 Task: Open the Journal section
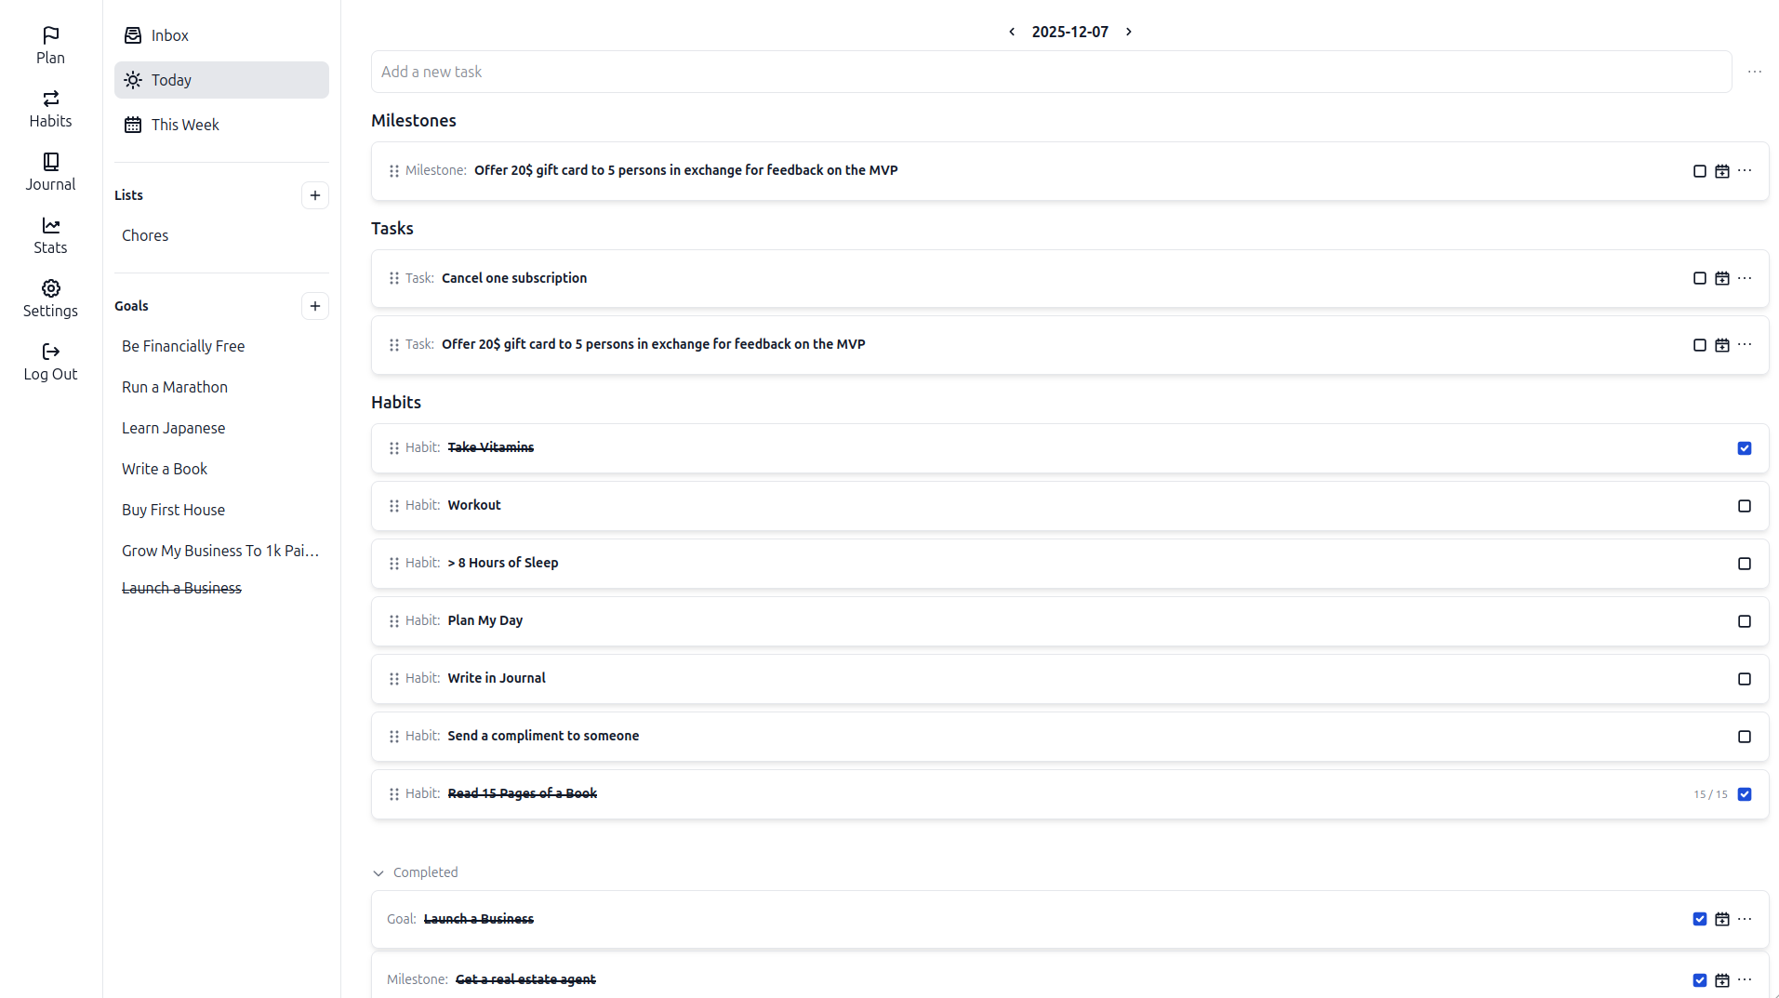(50, 172)
